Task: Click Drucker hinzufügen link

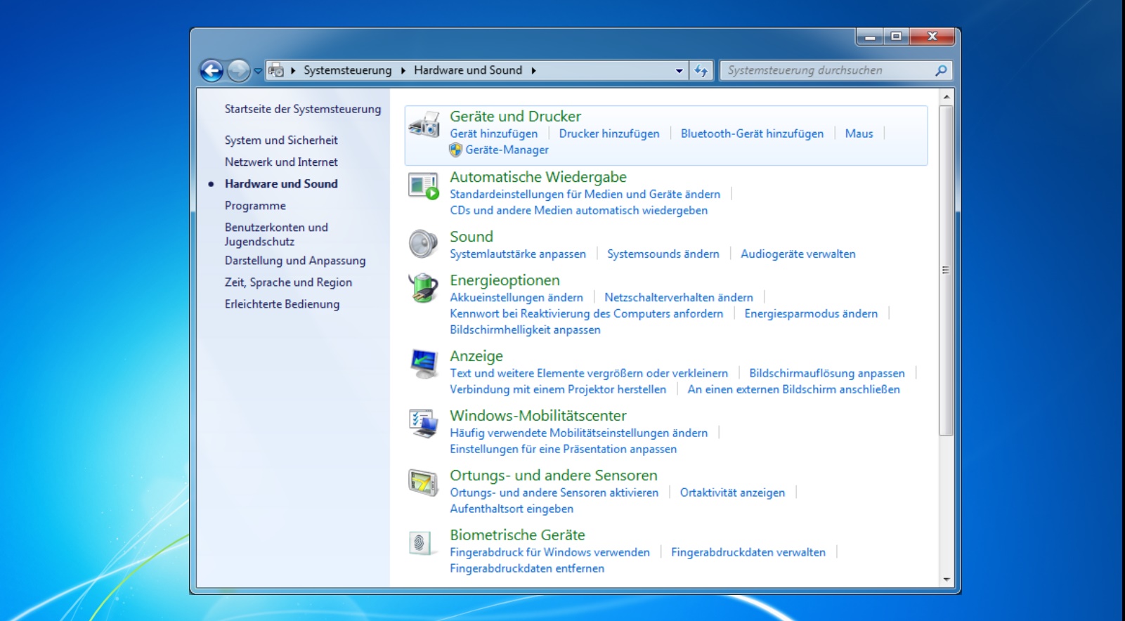Action: click(609, 133)
